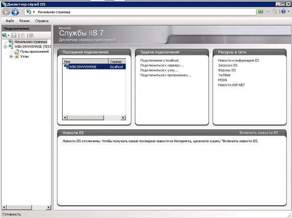Open the Справка menu

pos(42,21)
